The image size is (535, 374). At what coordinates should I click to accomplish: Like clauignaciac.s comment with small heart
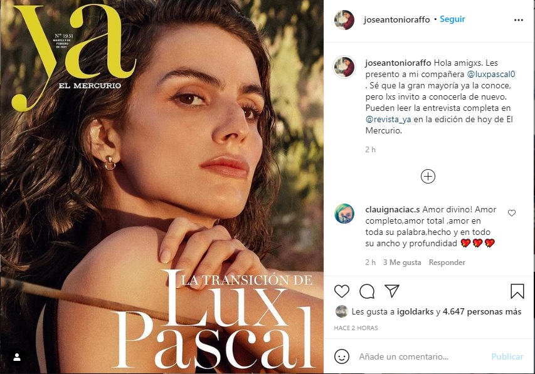click(511, 213)
